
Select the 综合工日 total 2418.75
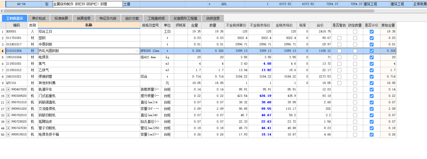coord(320,32)
